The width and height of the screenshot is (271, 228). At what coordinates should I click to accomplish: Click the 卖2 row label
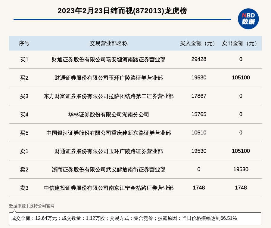(x=24, y=169)
